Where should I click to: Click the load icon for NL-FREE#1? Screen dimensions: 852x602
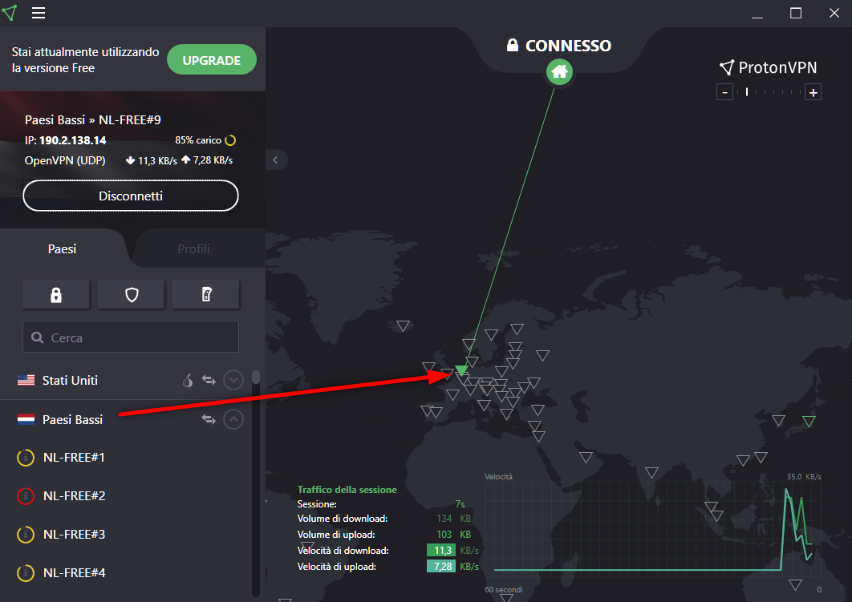coord(26,458)
